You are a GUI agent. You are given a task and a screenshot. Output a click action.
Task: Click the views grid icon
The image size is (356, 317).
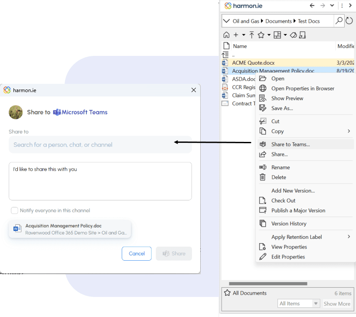coord(277,35)
